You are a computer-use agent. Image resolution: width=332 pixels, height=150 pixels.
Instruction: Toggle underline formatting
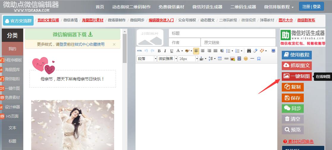click(x=172, y=51)
